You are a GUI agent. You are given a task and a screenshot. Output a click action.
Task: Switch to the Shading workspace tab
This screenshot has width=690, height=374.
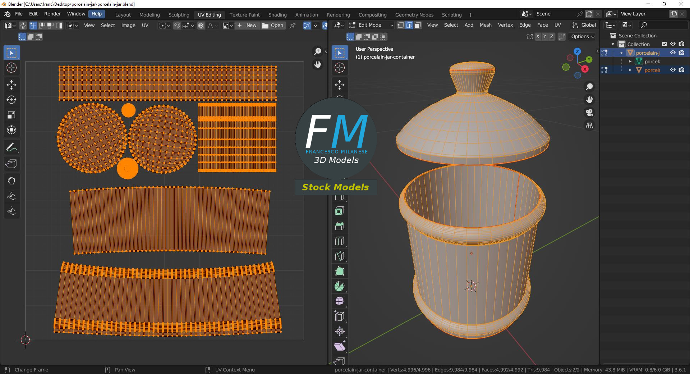click(277, 15)
